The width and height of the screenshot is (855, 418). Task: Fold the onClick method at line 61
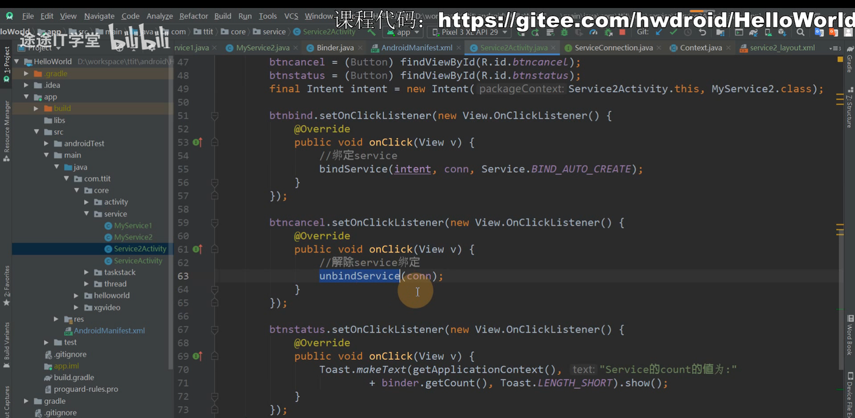(x=214, y=249)
